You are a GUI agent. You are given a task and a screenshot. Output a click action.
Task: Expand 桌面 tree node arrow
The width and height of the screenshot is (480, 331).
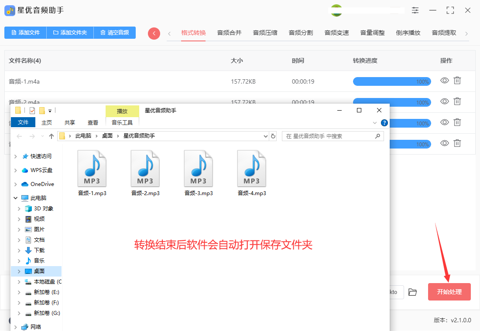(19, 271)
